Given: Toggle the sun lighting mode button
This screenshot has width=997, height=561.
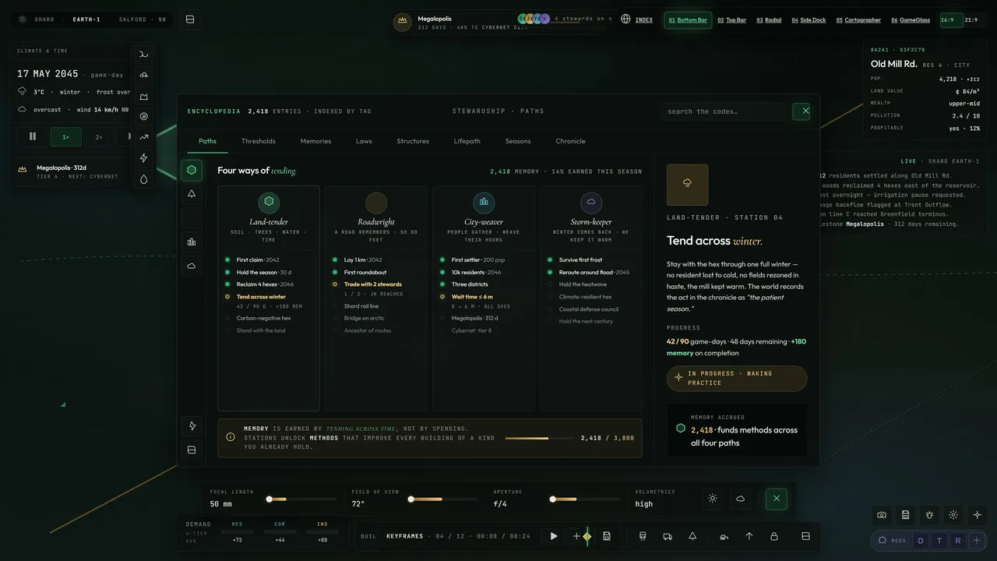Looking at the screenshot, I should [713, 499].
